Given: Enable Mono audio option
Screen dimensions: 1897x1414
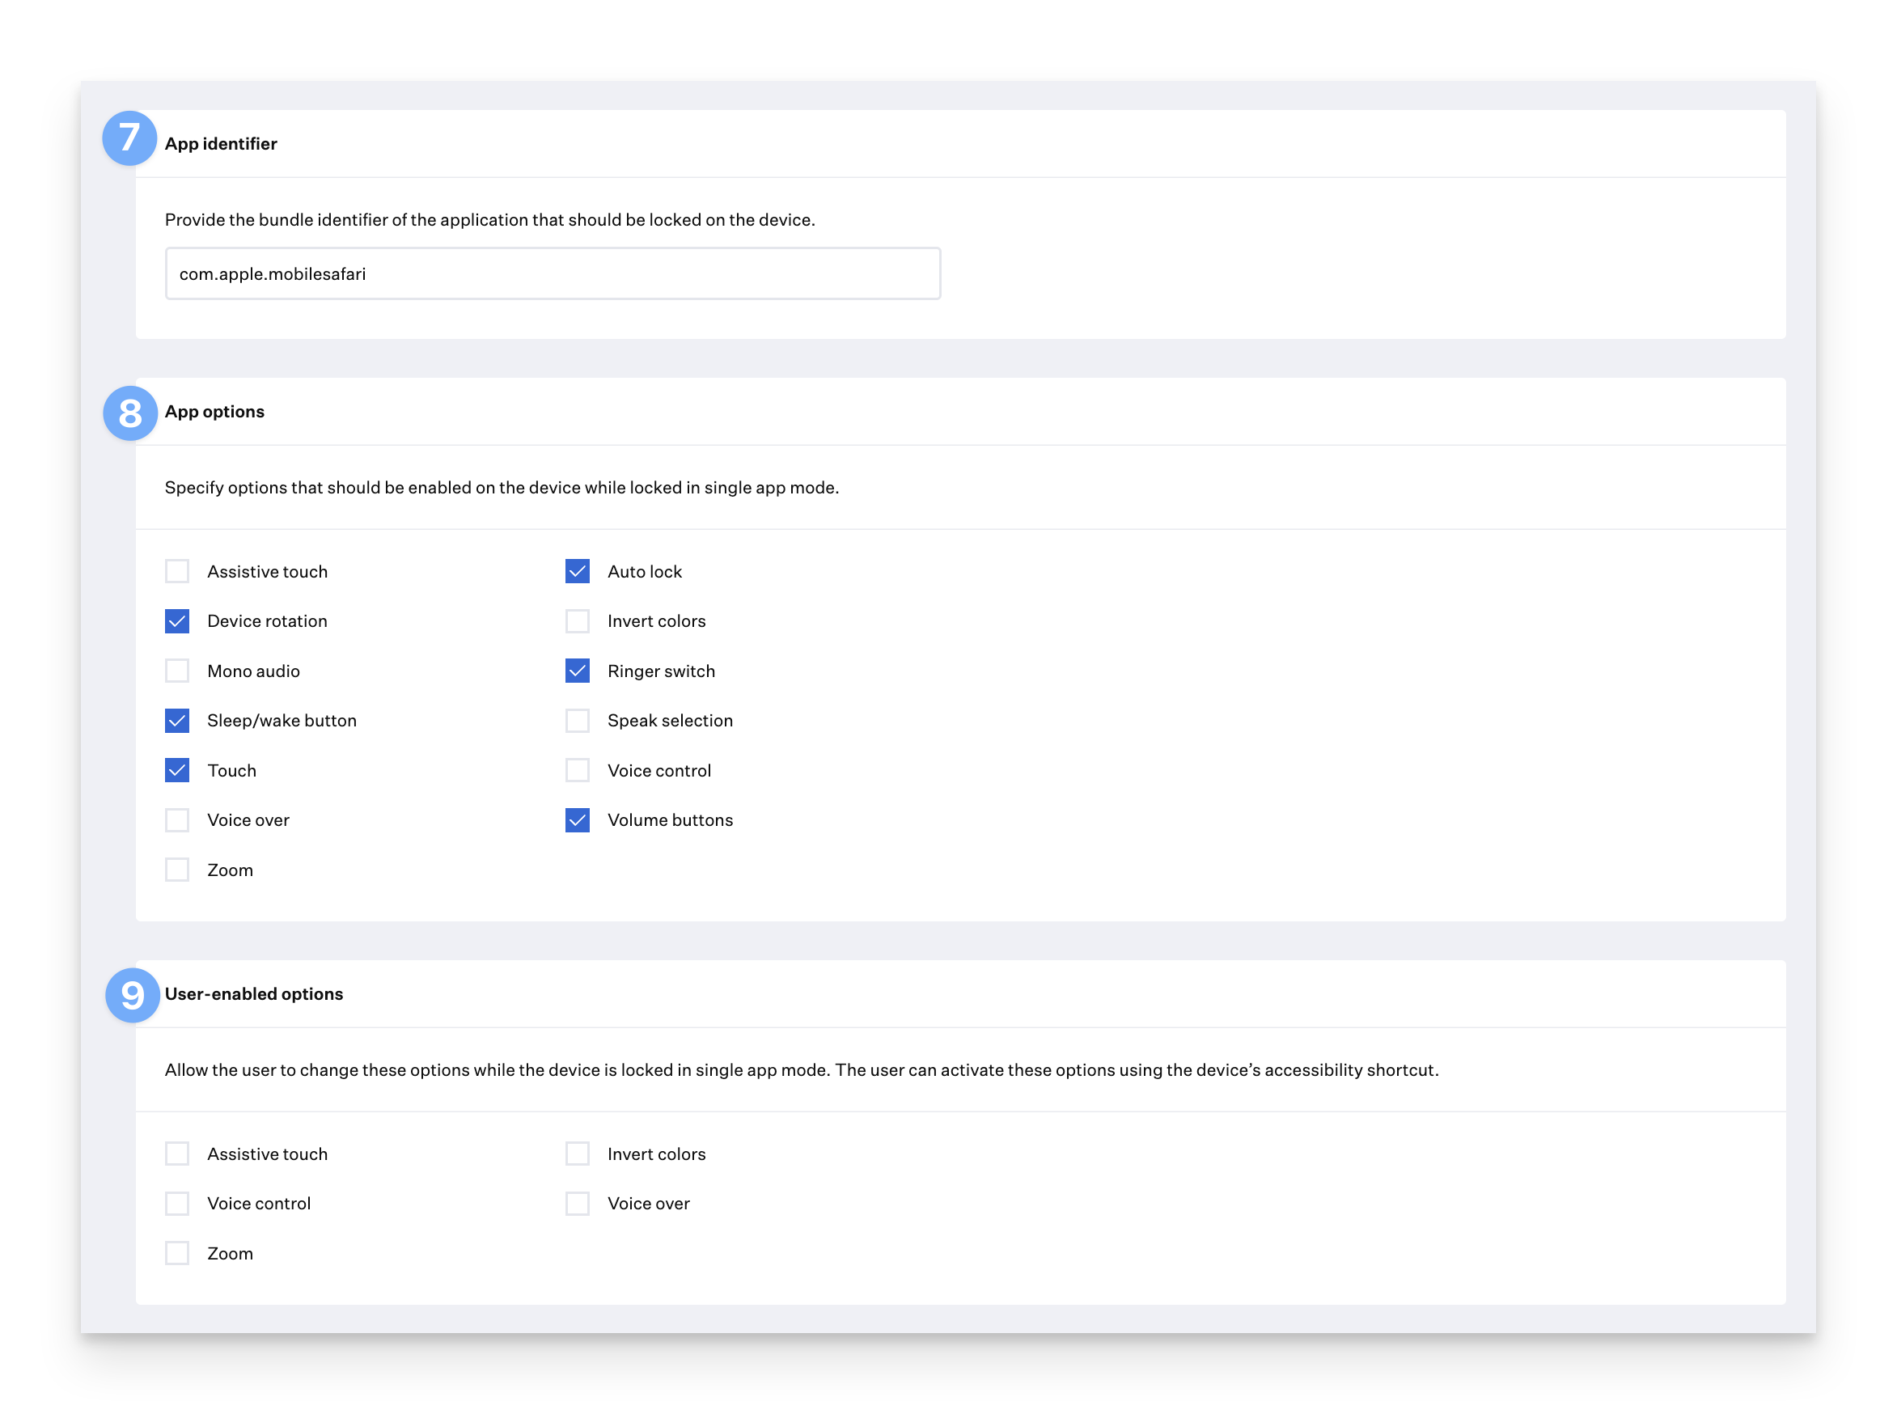Looking at the screenshot, I should click(177, 671).
